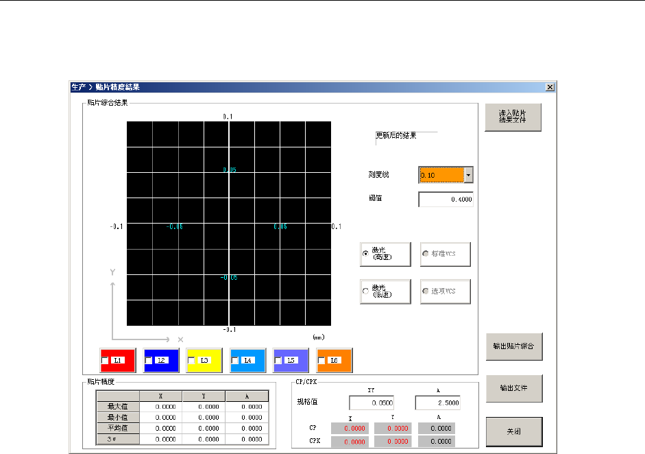Viewport: 645px width, 454px height.
Task: Click the 输出文件 button
Action: coord(514,388)
